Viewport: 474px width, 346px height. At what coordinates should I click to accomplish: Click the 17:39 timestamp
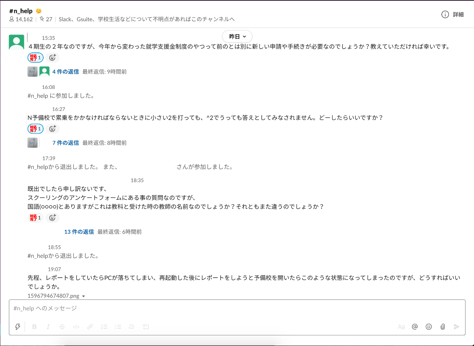49,158
